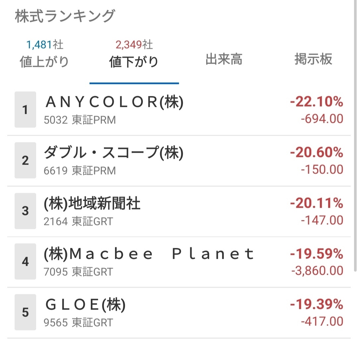The image size is (358, 339).
Task: Click the -22.10% change for ANYCOLOR
Action: [x=317, y=102]
